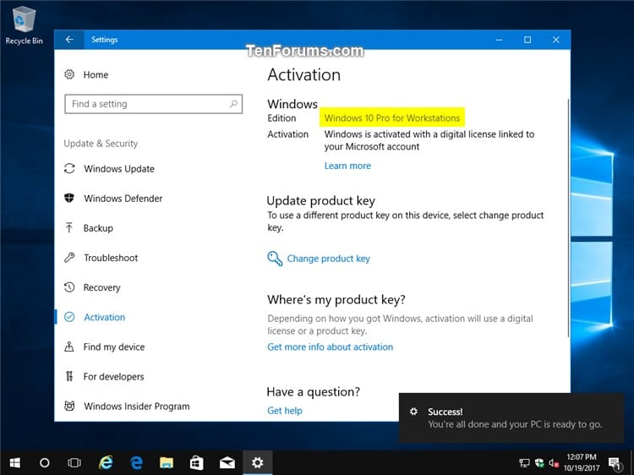Viewport: 634px width, 475px height.
Task: Click the Learn more link
Action: (347, 166)
